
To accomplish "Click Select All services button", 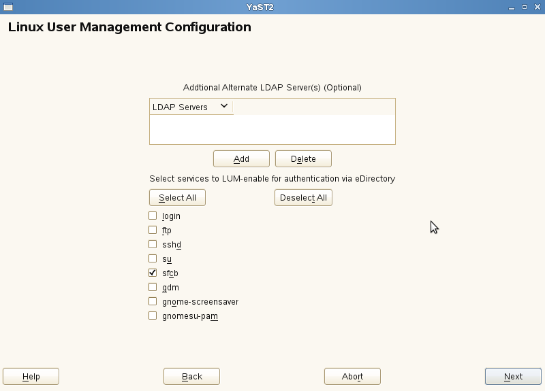I will tap(177, 197).
